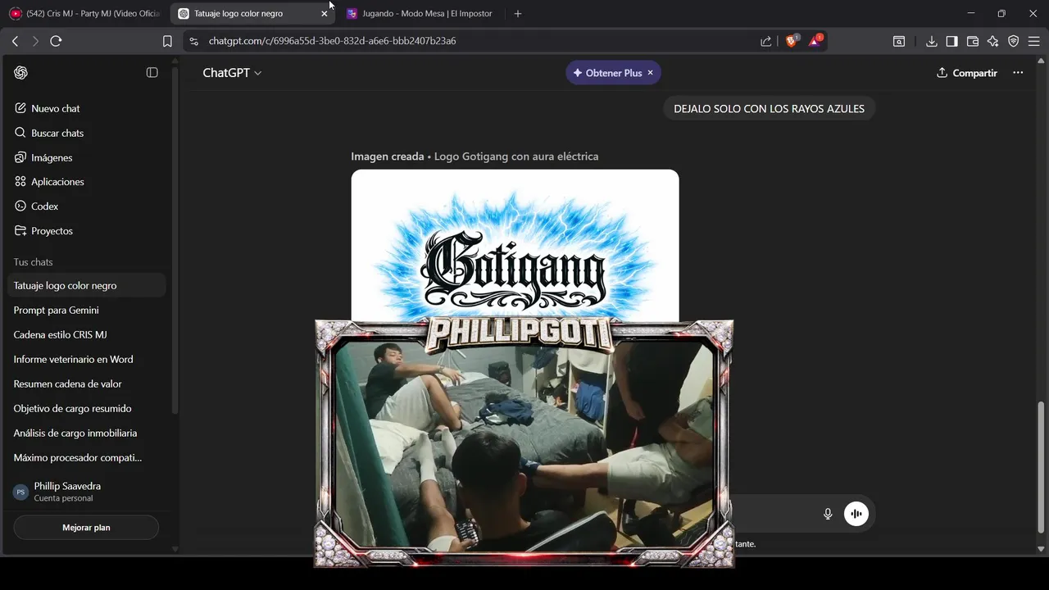
Task: Open the tab search icon
Action: [899, 41]
